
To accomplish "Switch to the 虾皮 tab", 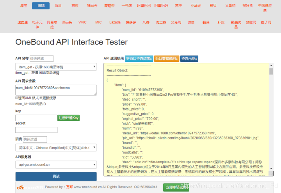I will pyautogui.click(x=221, y=22).
